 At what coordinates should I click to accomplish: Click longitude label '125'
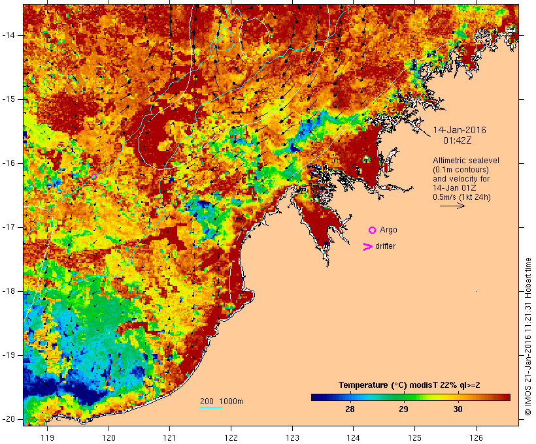[x=414, y=437]
